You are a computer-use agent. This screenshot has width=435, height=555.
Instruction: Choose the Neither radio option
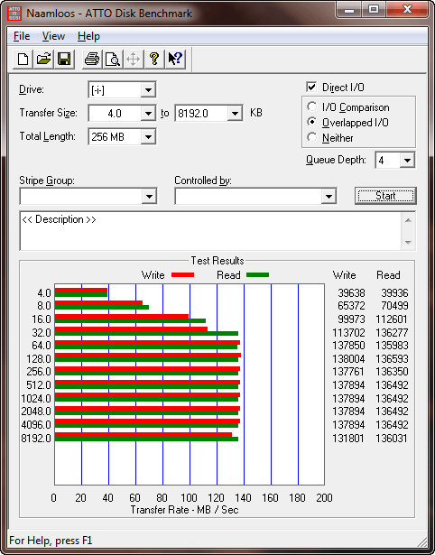click(x=312, y=137)
